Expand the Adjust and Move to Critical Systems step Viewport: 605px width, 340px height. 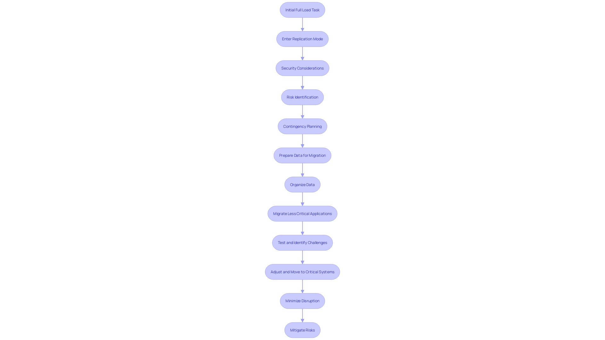(302, 271)
